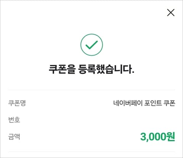Click the digits 3,000 in the amount
Viewport: 183px width, 158px height.
[x=153, y=137]
